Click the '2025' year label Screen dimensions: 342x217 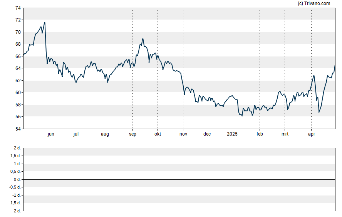pyautogui.click(x=232, y=134)
